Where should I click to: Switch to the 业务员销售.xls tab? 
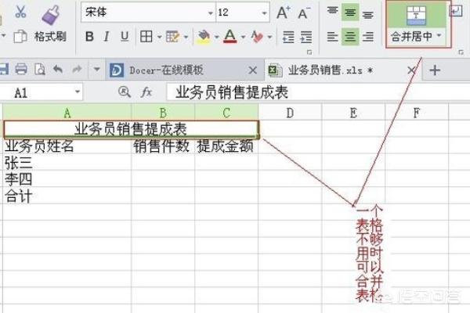coord(337,70)
